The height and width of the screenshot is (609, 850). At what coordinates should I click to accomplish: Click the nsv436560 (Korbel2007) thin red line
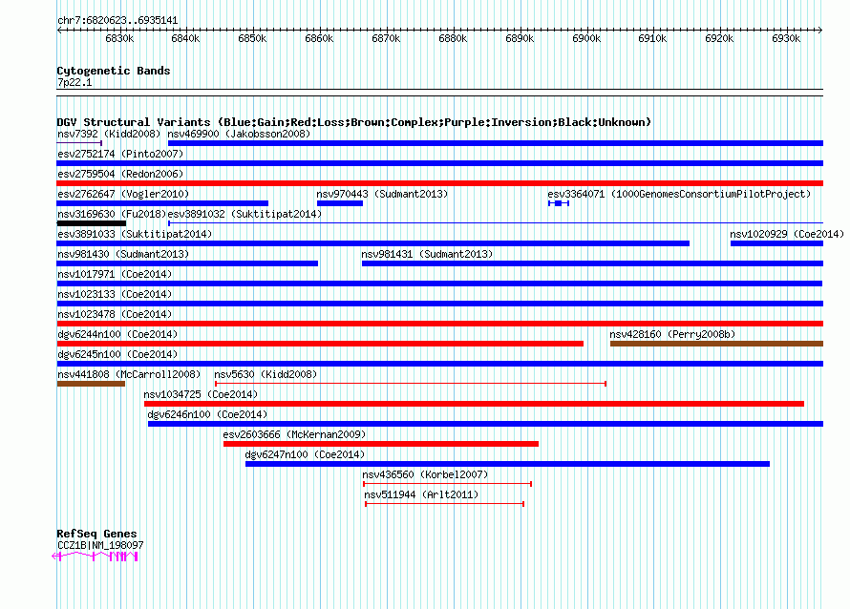[x=447, y=484]
